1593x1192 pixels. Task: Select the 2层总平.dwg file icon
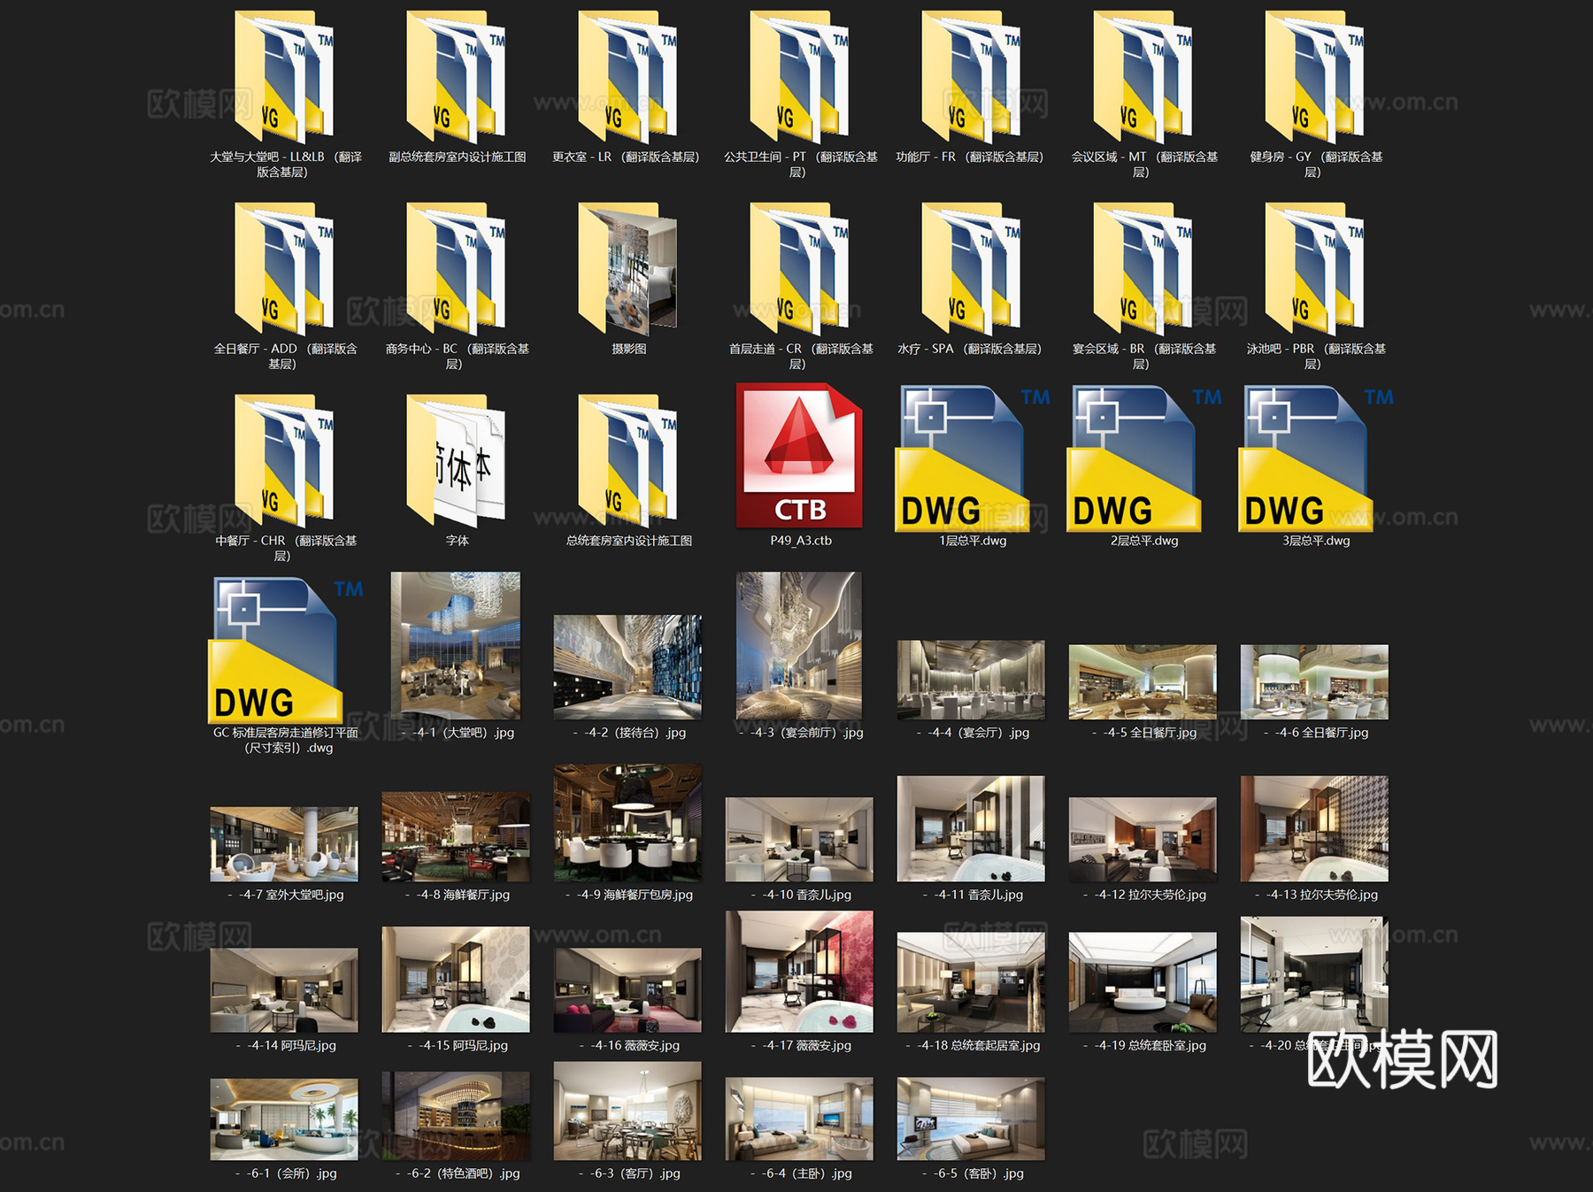pos(1143,458)
